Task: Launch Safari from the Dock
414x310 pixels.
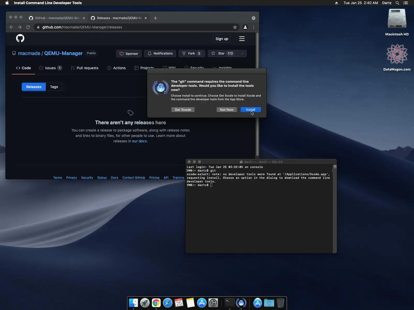Action: 168,303
